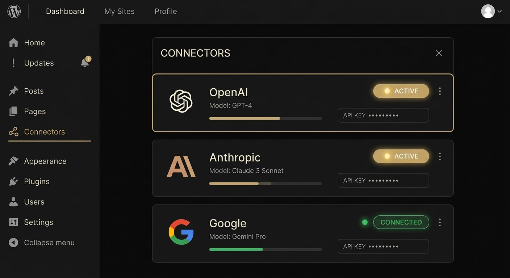Click the Users icon in the sidebar
The width and height of the screenshot is (510, 278).
[x=13, y=202]
